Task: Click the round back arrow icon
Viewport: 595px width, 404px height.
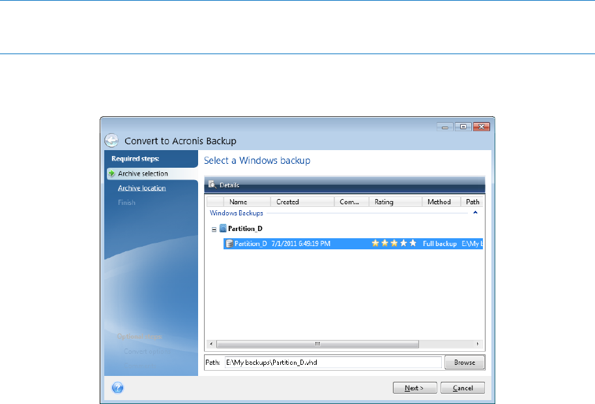Action: tap(111, 140)
